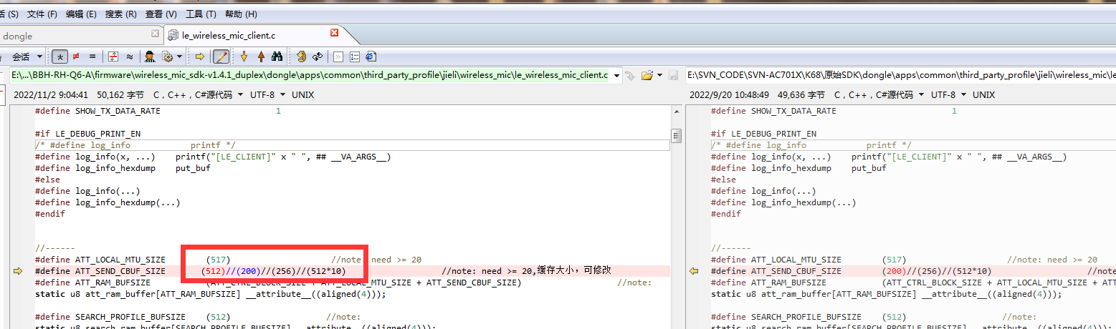Click the right file path input field
Viewport: 1116px width, 329px height.
coord(901,75)
